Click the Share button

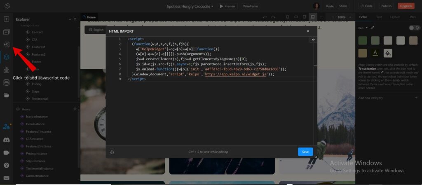click(x=343, y=6)
